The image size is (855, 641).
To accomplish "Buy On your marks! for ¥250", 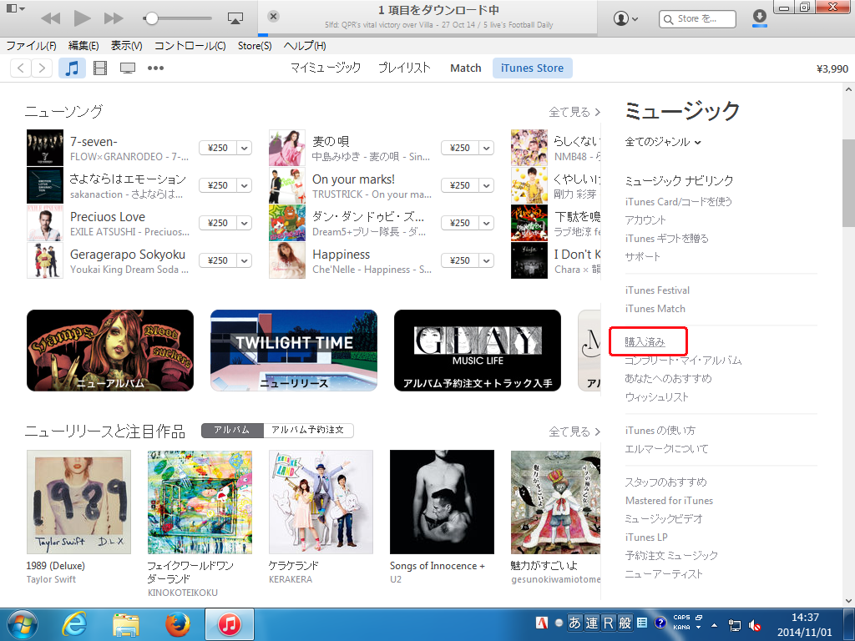I will click(460, 185).
